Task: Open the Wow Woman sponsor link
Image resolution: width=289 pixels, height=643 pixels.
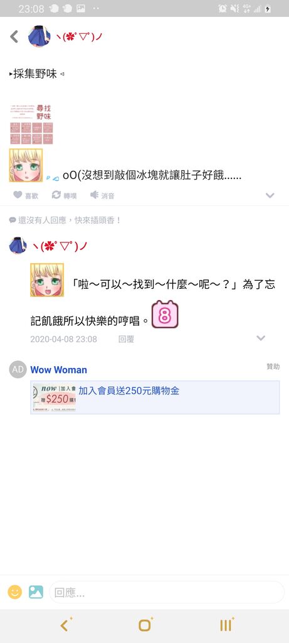Action: [58, 370]
